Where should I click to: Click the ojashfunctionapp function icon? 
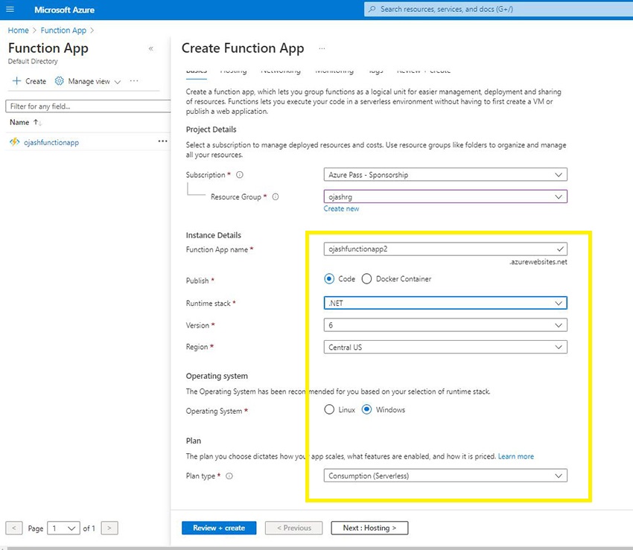coord(15,141)
